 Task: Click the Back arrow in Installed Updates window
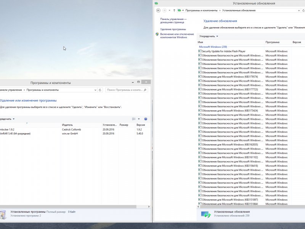coord(158,11)
